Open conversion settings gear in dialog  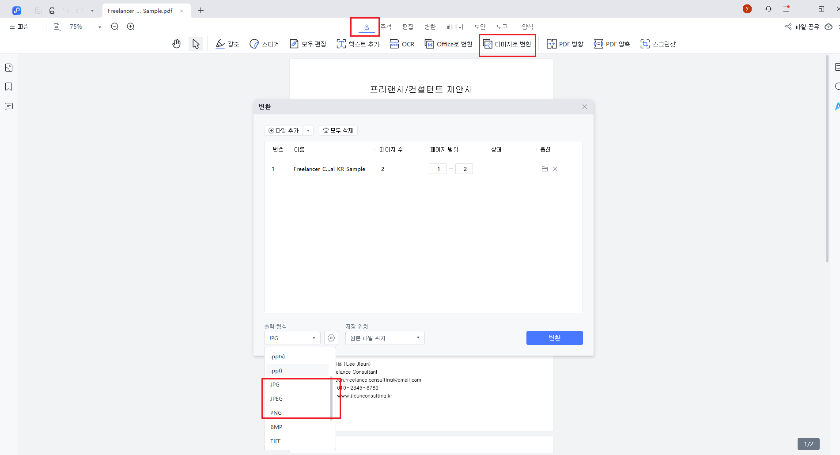[331, 337]
